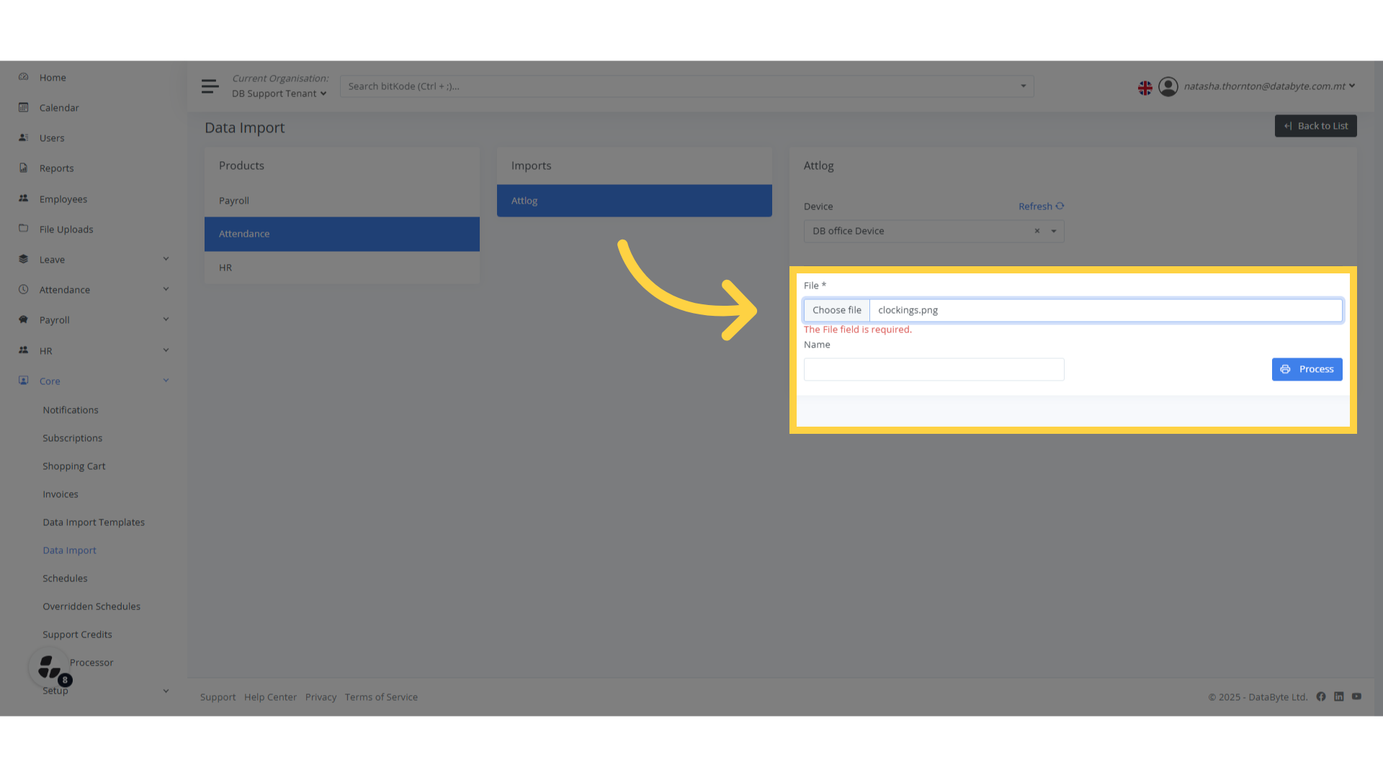1383x777 pixels.
Task: Clear the DB office Device selection
Action: [x=1037, y=231]
